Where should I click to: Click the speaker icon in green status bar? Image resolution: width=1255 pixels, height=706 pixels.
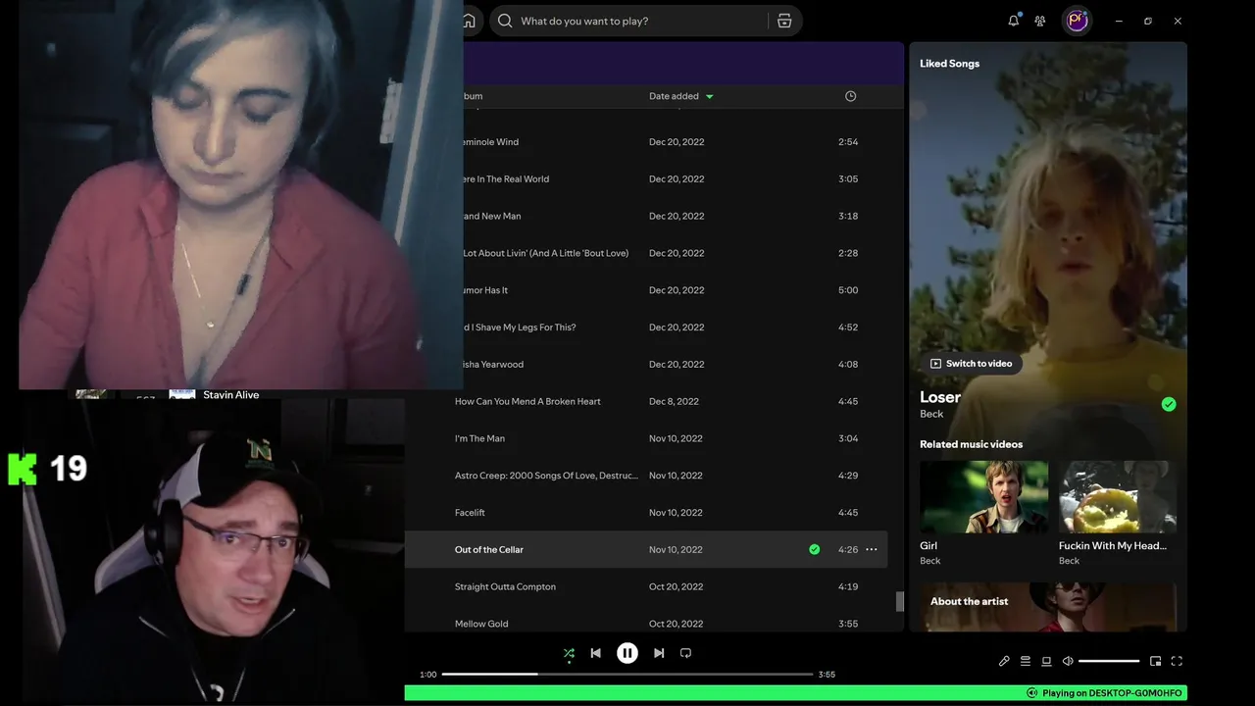point(1031,693)
